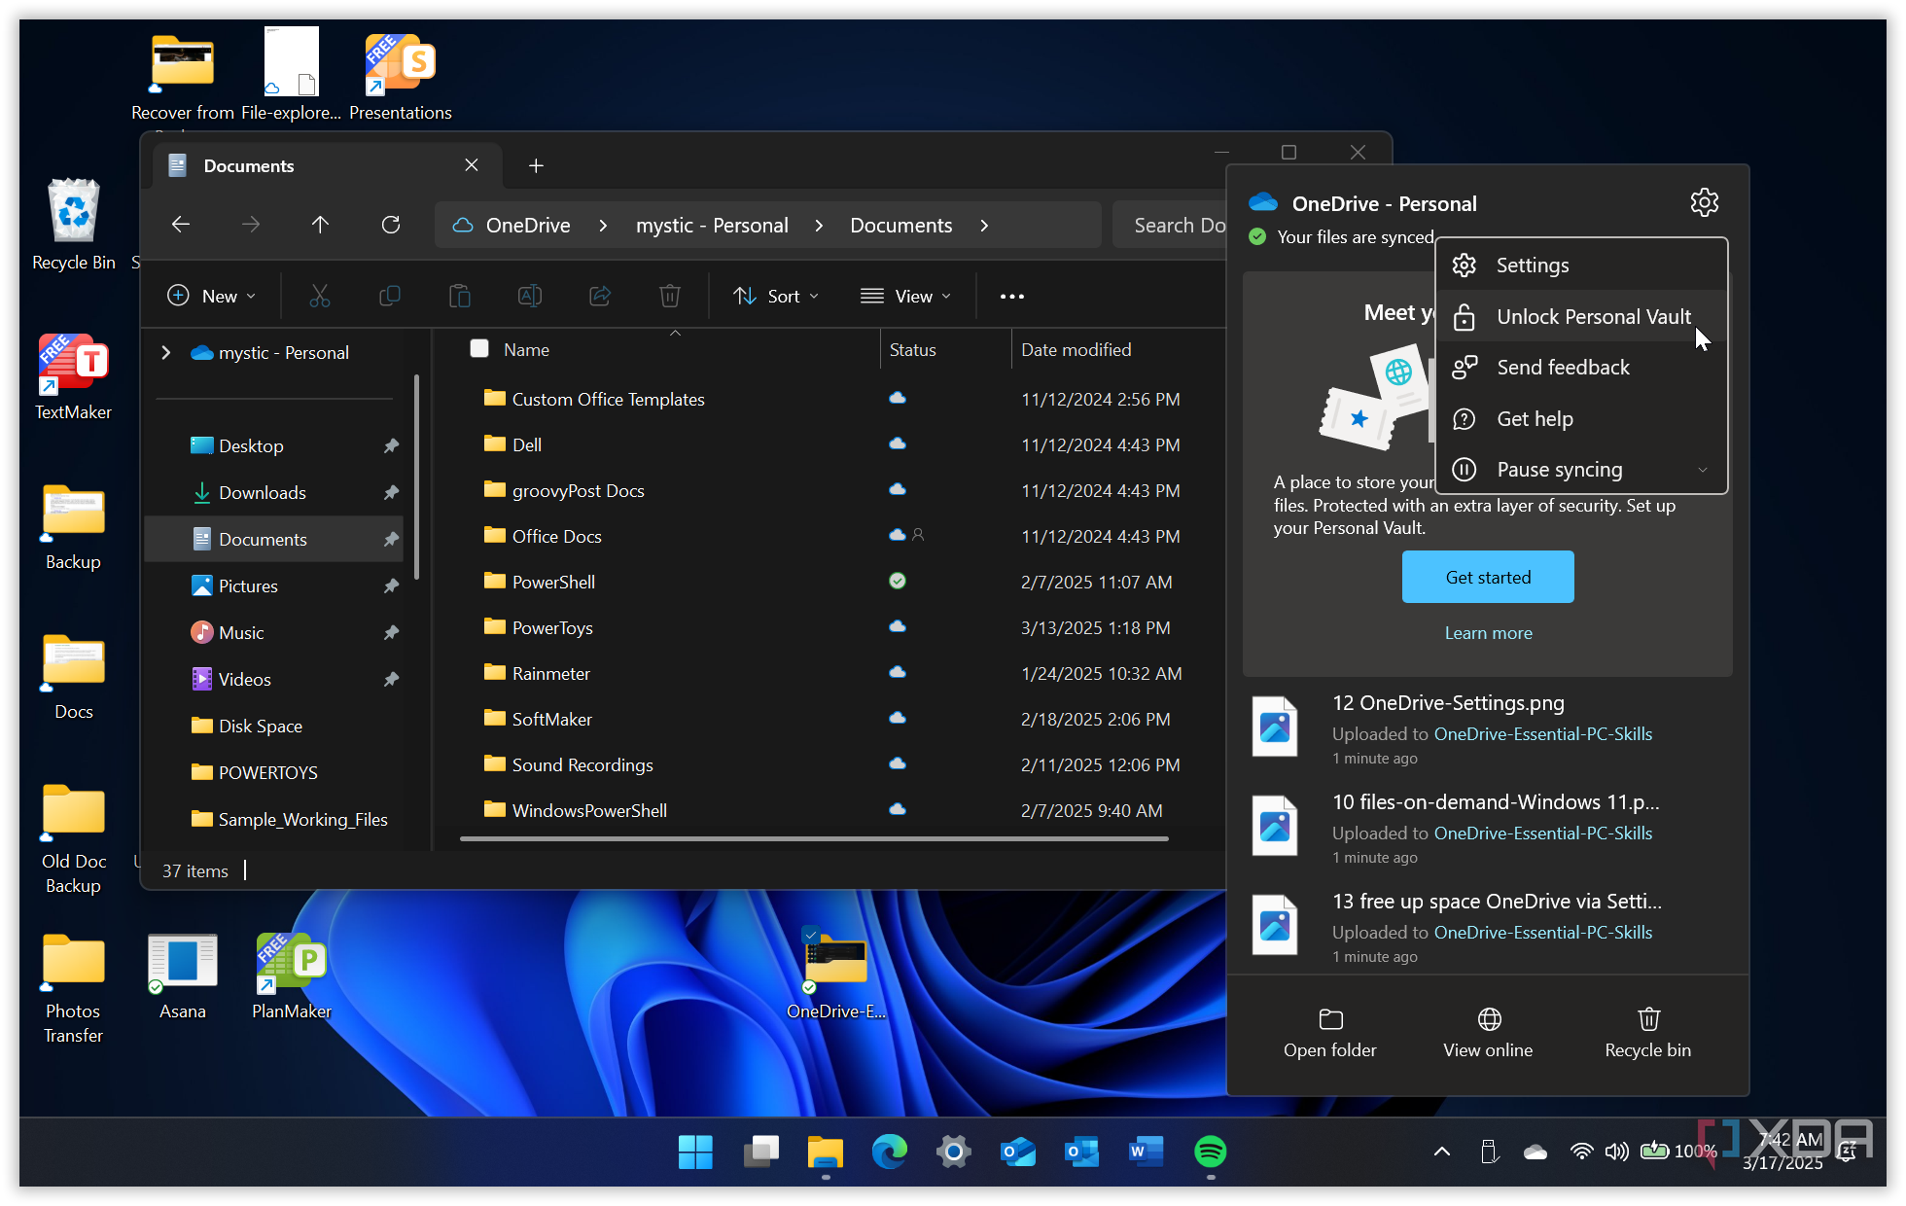Image resolution: width=1906 pixels, height=1206 pixels.
Task: Select TextMaker desktop shortcut
Action: tap(74, 377)
